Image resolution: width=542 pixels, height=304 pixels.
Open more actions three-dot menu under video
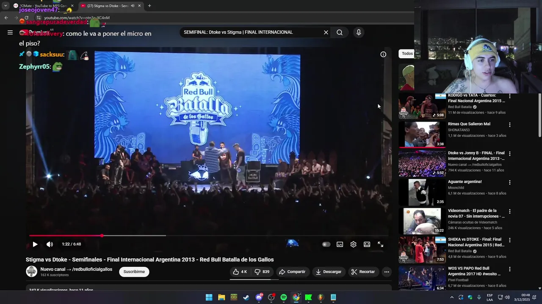387,272
